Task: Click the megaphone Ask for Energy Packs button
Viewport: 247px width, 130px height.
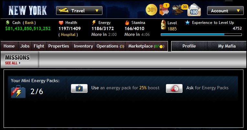Action: click(x=174, y=88)
